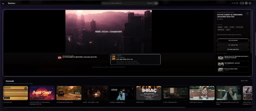The width and height of the screenshot is (256, 111).
Task: Select now-playing COYOTE SUNSET card under player
Action: [x=83, y=57]
